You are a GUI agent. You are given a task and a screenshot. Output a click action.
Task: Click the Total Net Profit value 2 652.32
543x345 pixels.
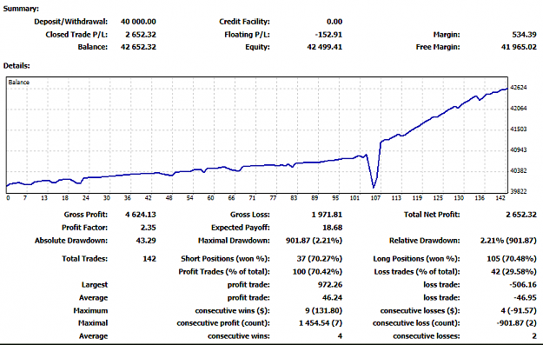[x=521, y=215]
